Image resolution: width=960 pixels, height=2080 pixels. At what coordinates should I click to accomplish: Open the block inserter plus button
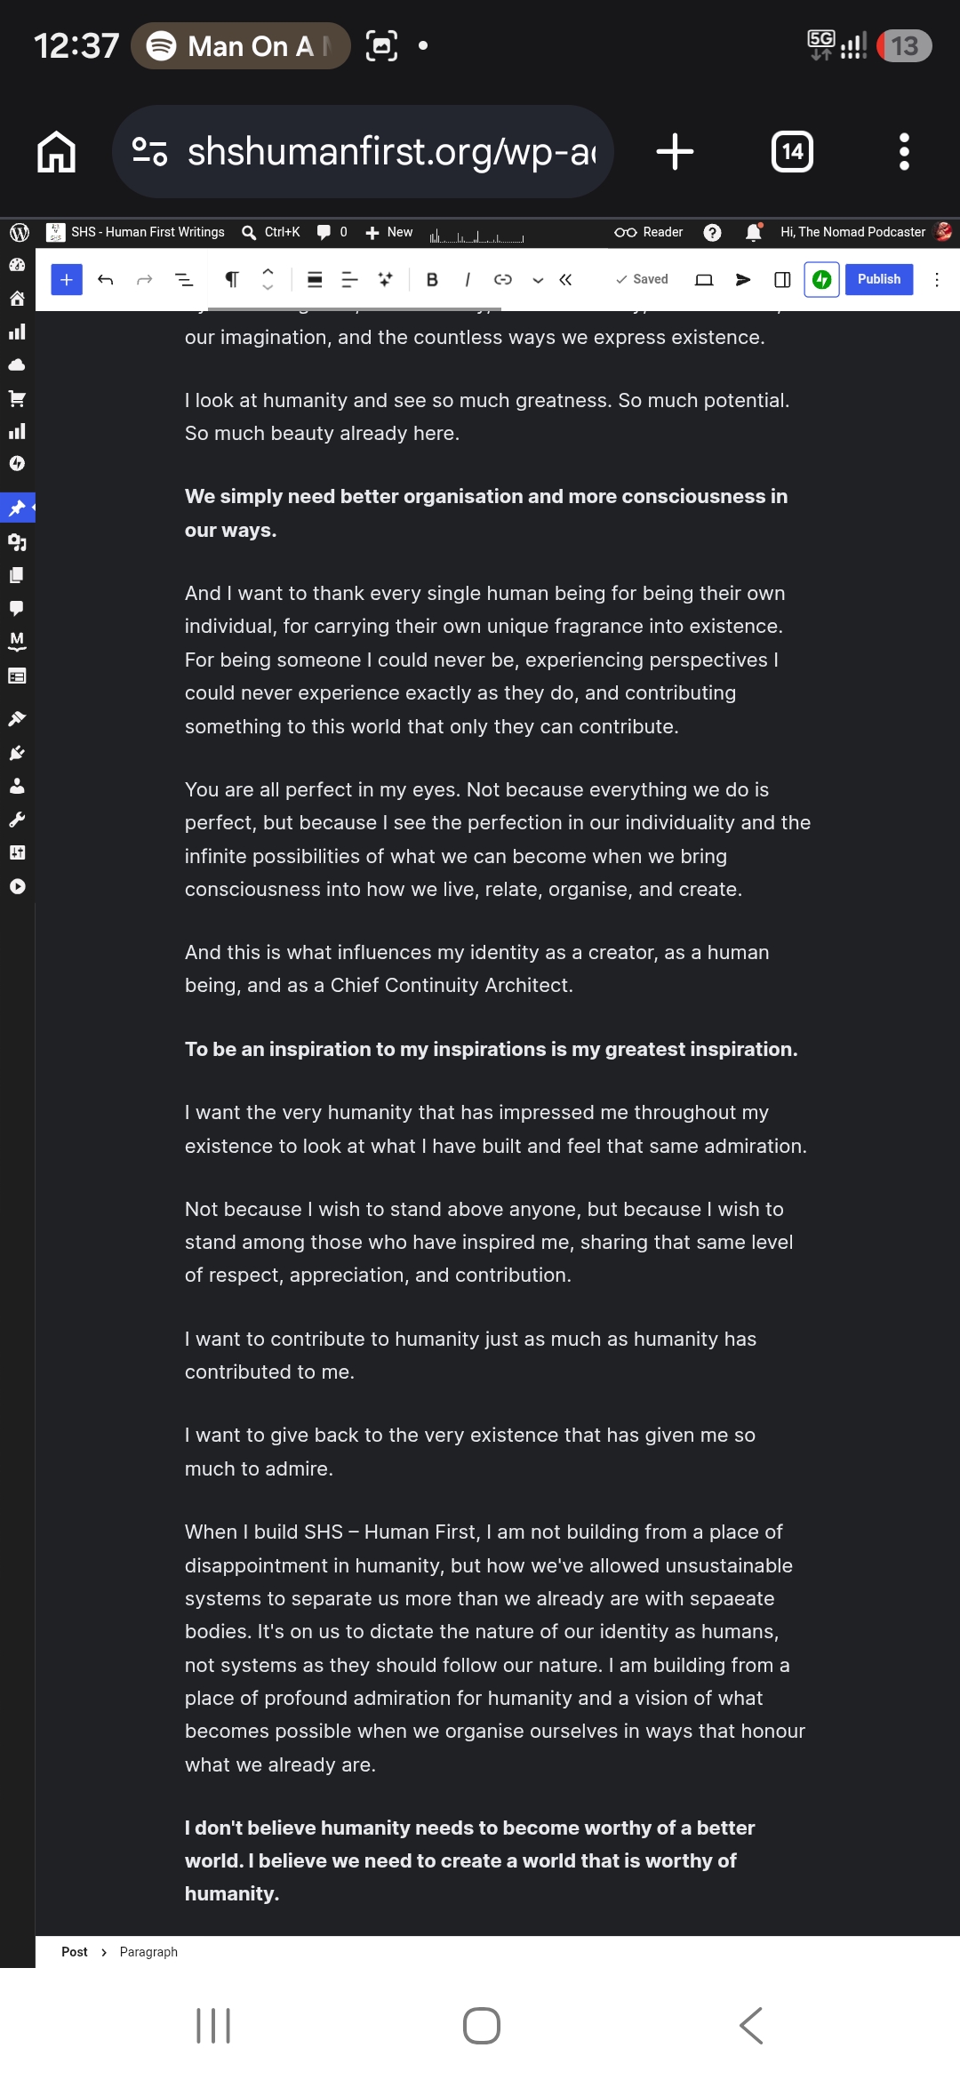pyautogui.click(x=67, y=279)
